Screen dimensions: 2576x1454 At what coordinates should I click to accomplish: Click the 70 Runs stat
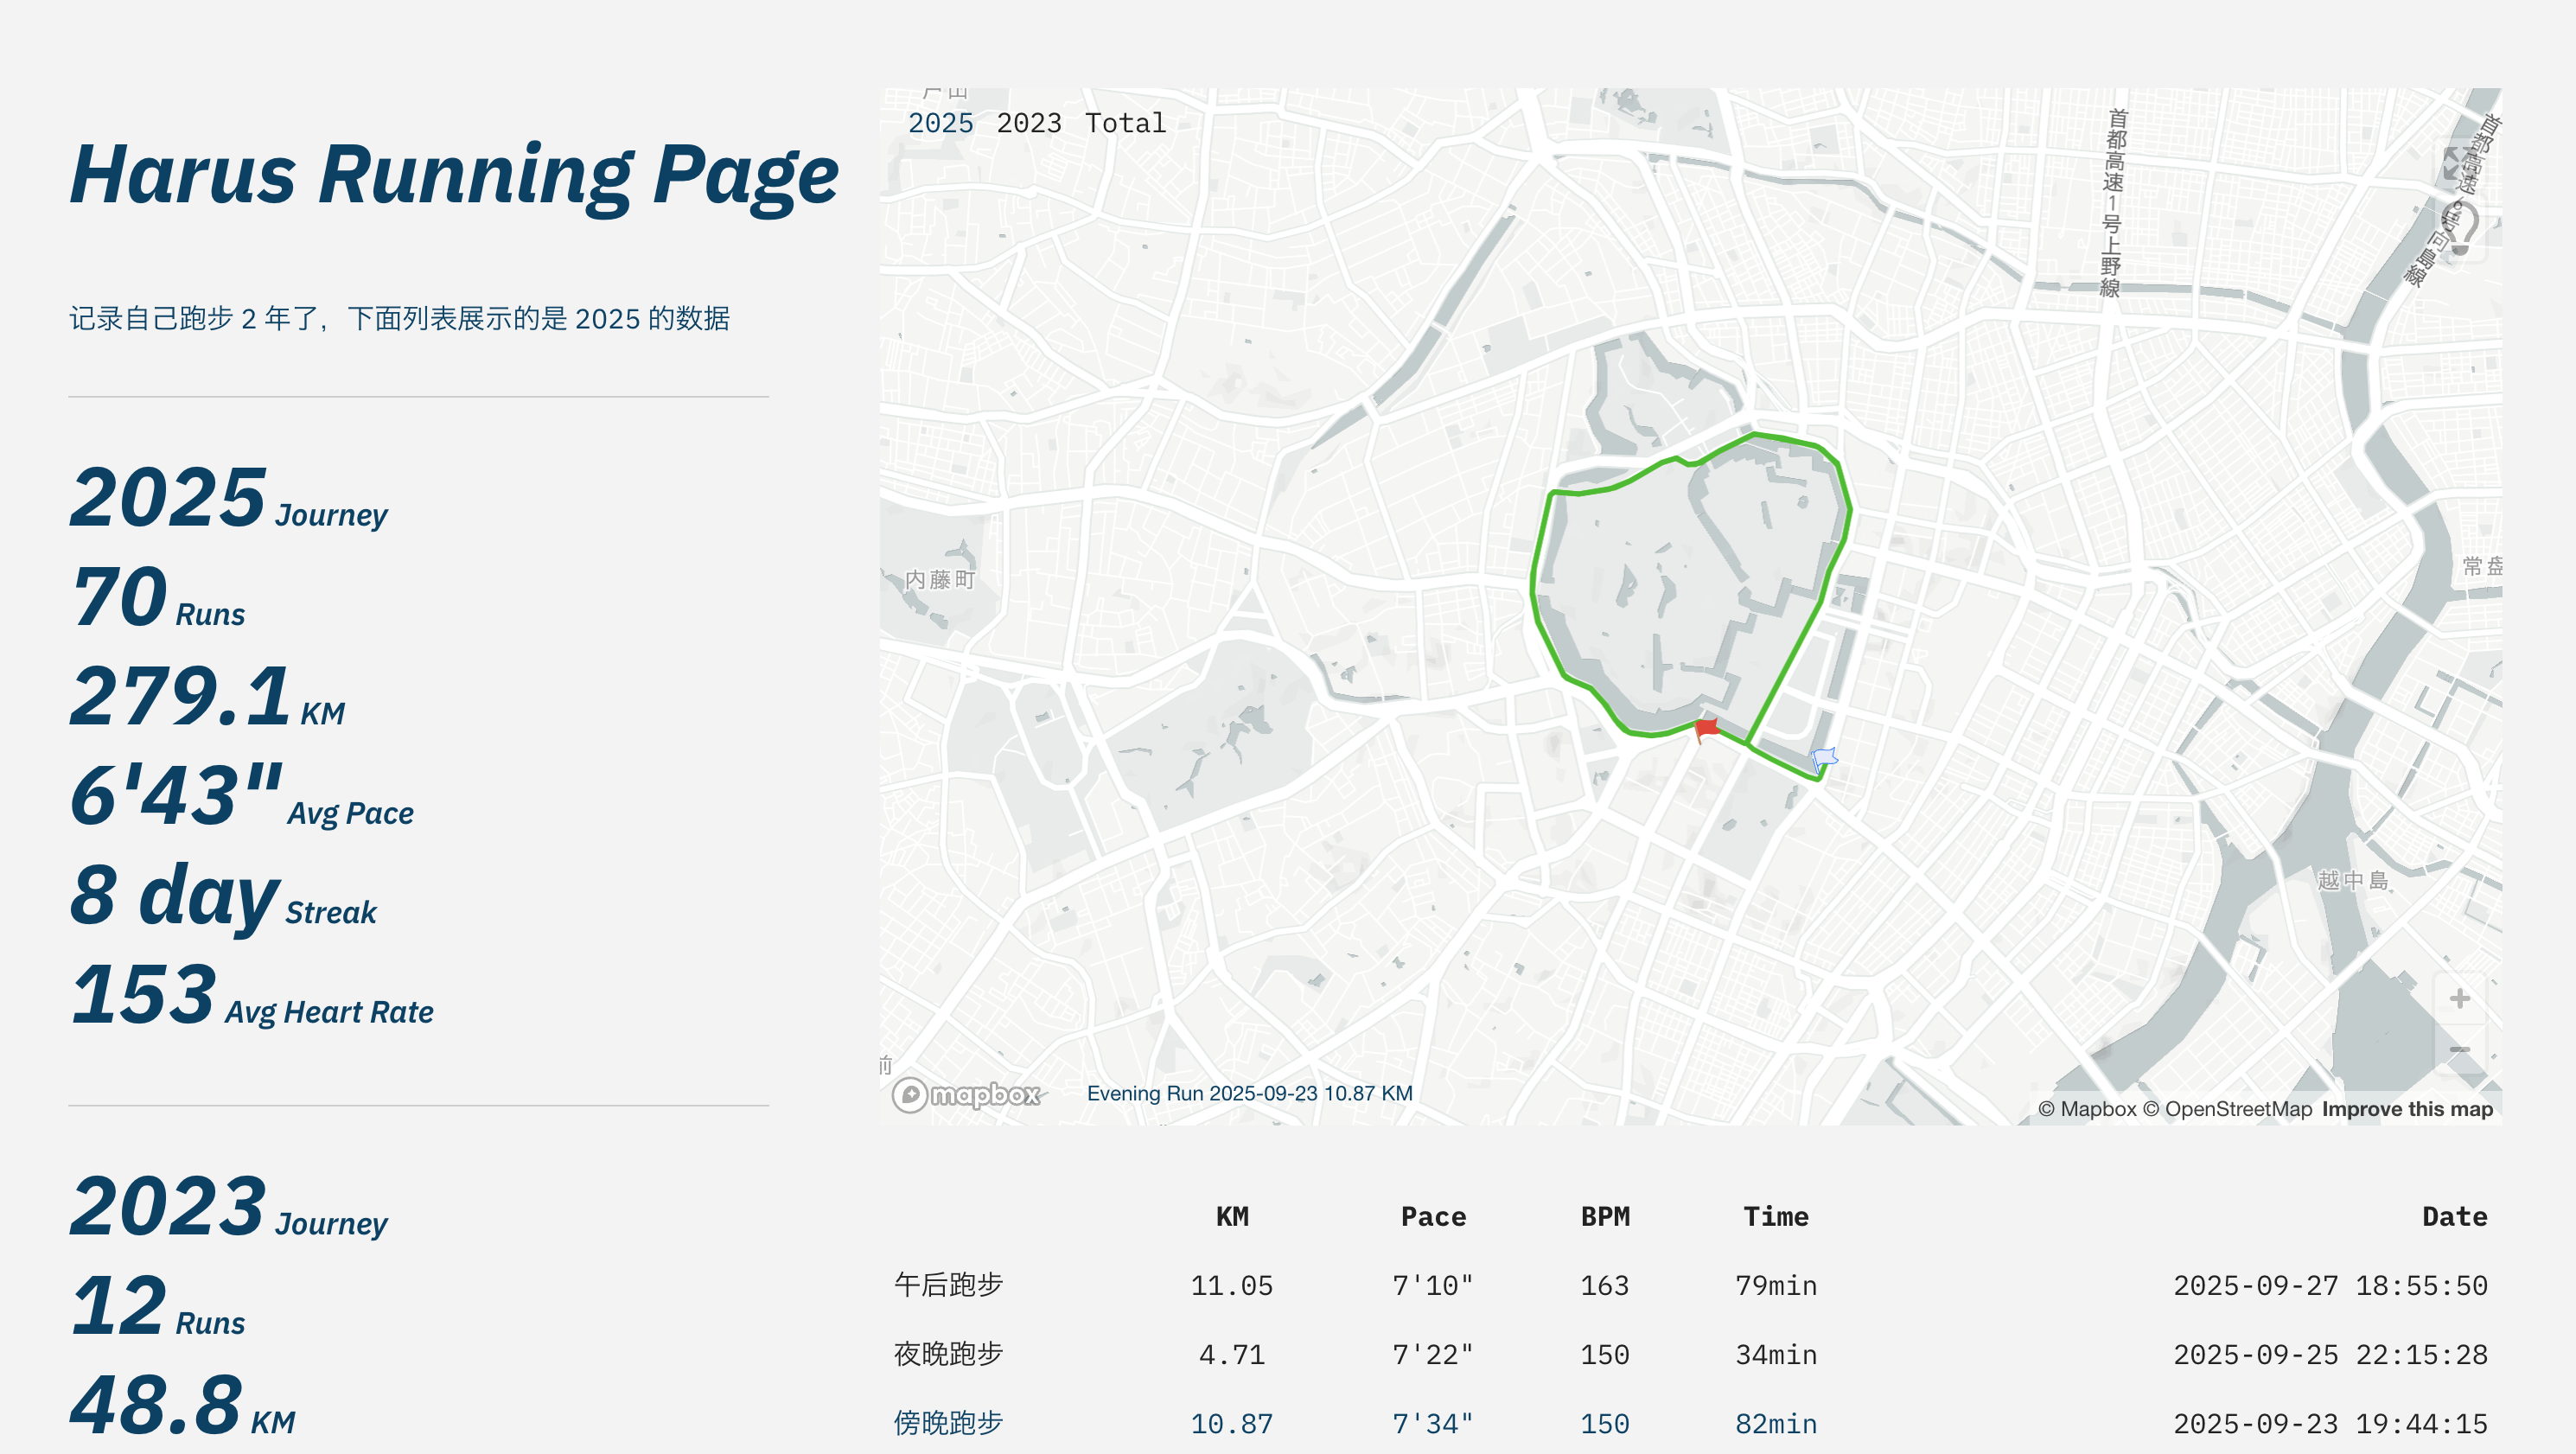[x=157, y=598]
